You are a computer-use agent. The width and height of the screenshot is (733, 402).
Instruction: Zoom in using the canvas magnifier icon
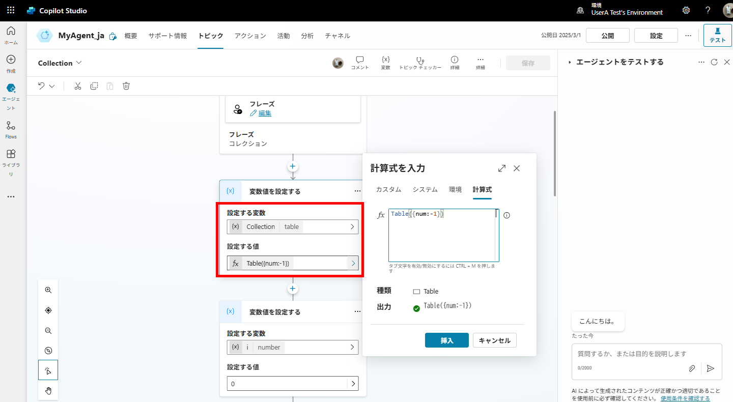click(48, 290)
